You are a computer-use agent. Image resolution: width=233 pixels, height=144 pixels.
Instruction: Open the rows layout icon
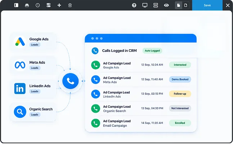[x=49, y=5]
